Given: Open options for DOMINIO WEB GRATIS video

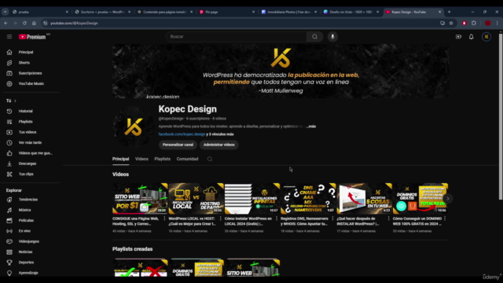Looking at the screenshot, I should pos(445,219).
